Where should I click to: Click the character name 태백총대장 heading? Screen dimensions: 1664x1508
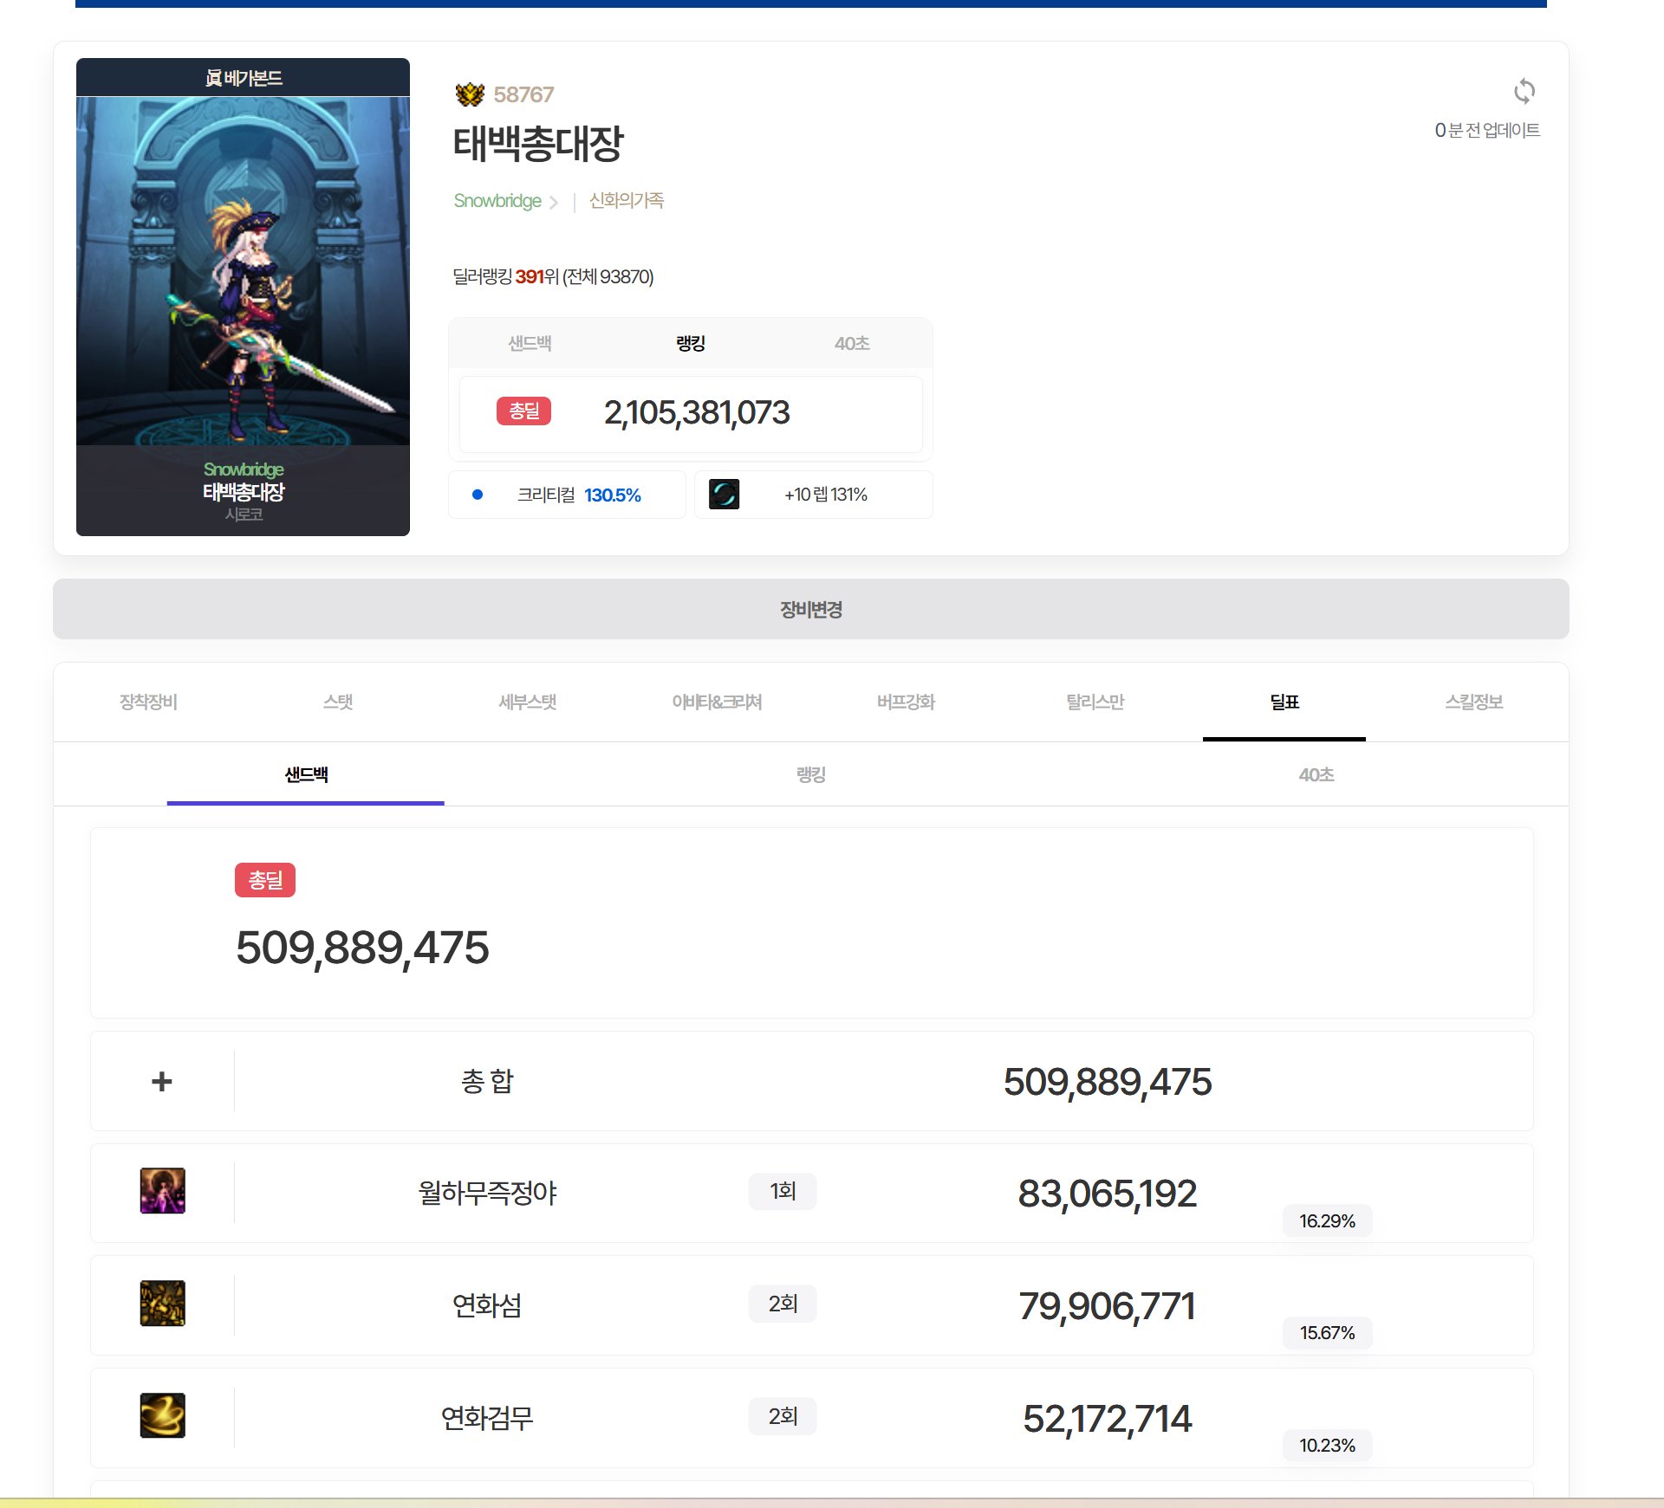click(x=538, y=144)
